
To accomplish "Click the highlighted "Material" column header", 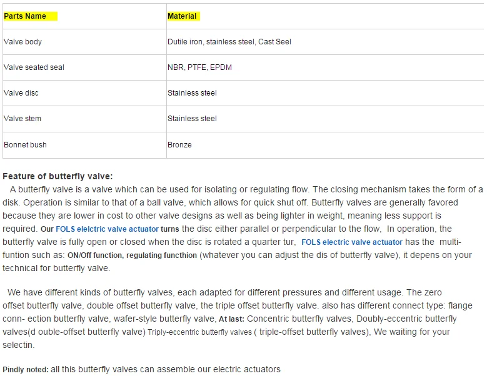I will tap(182, 16).
